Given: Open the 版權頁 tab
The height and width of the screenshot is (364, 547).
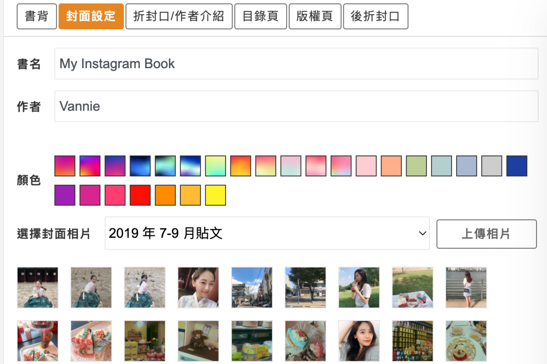Looking at the screenshot, I should pos(315,16).
